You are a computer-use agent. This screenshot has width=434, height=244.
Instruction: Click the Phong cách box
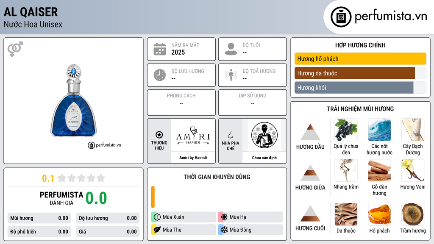pos(181,103)
